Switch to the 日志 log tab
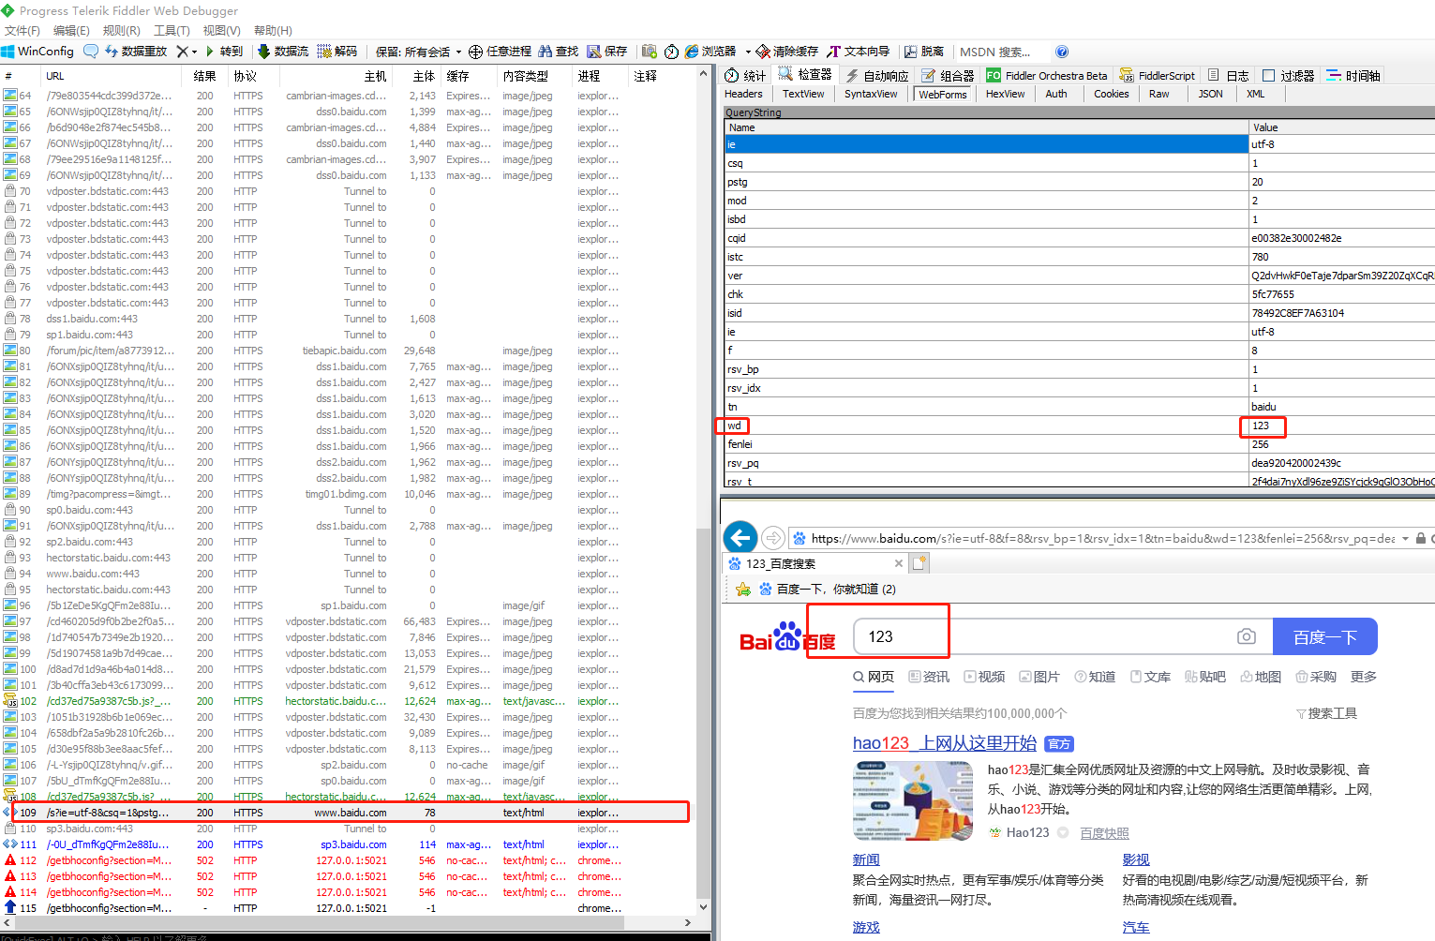This screenshot has width=1435, height=941. tap(1228, 75)
